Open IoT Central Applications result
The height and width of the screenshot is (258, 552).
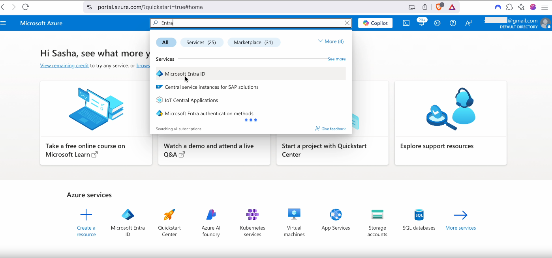[x=251, y=100]
